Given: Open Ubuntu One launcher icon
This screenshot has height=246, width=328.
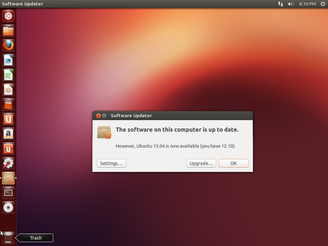Looking at the screenshot, I should point(8,119).
